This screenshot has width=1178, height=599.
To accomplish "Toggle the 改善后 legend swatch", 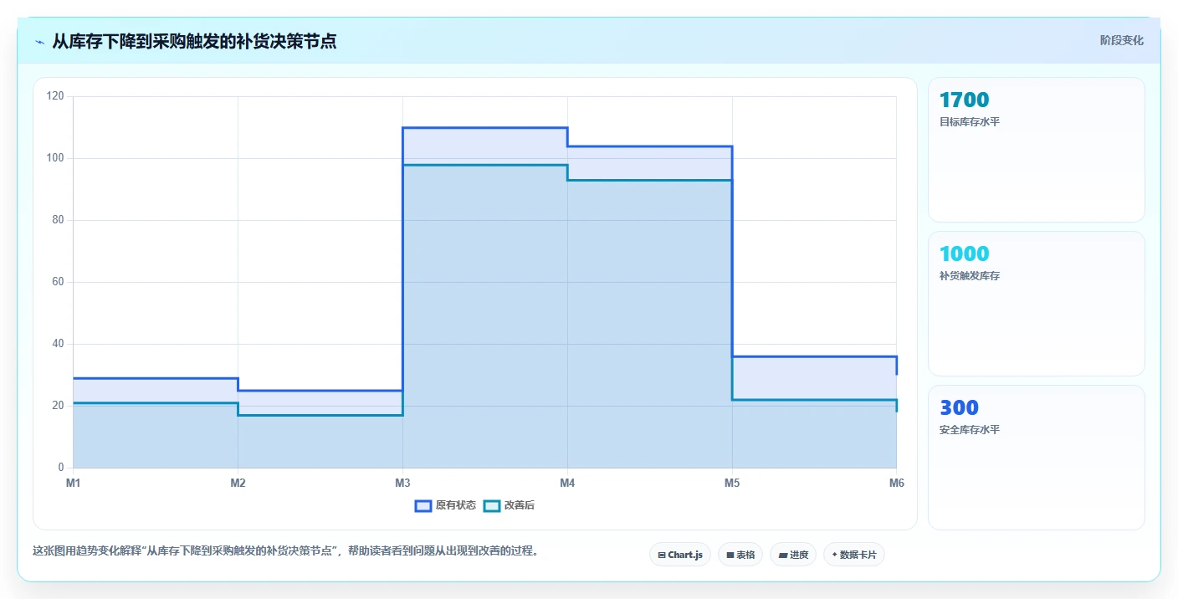I will [492, 505].
